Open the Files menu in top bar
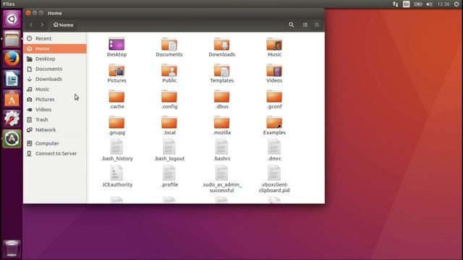This screenshot has width=463, height=260. coord(9,4)
